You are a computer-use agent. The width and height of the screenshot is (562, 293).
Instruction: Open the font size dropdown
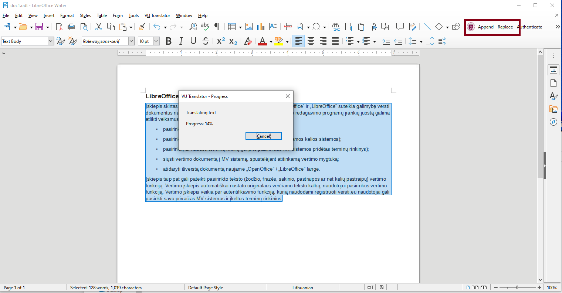[156, 41]
